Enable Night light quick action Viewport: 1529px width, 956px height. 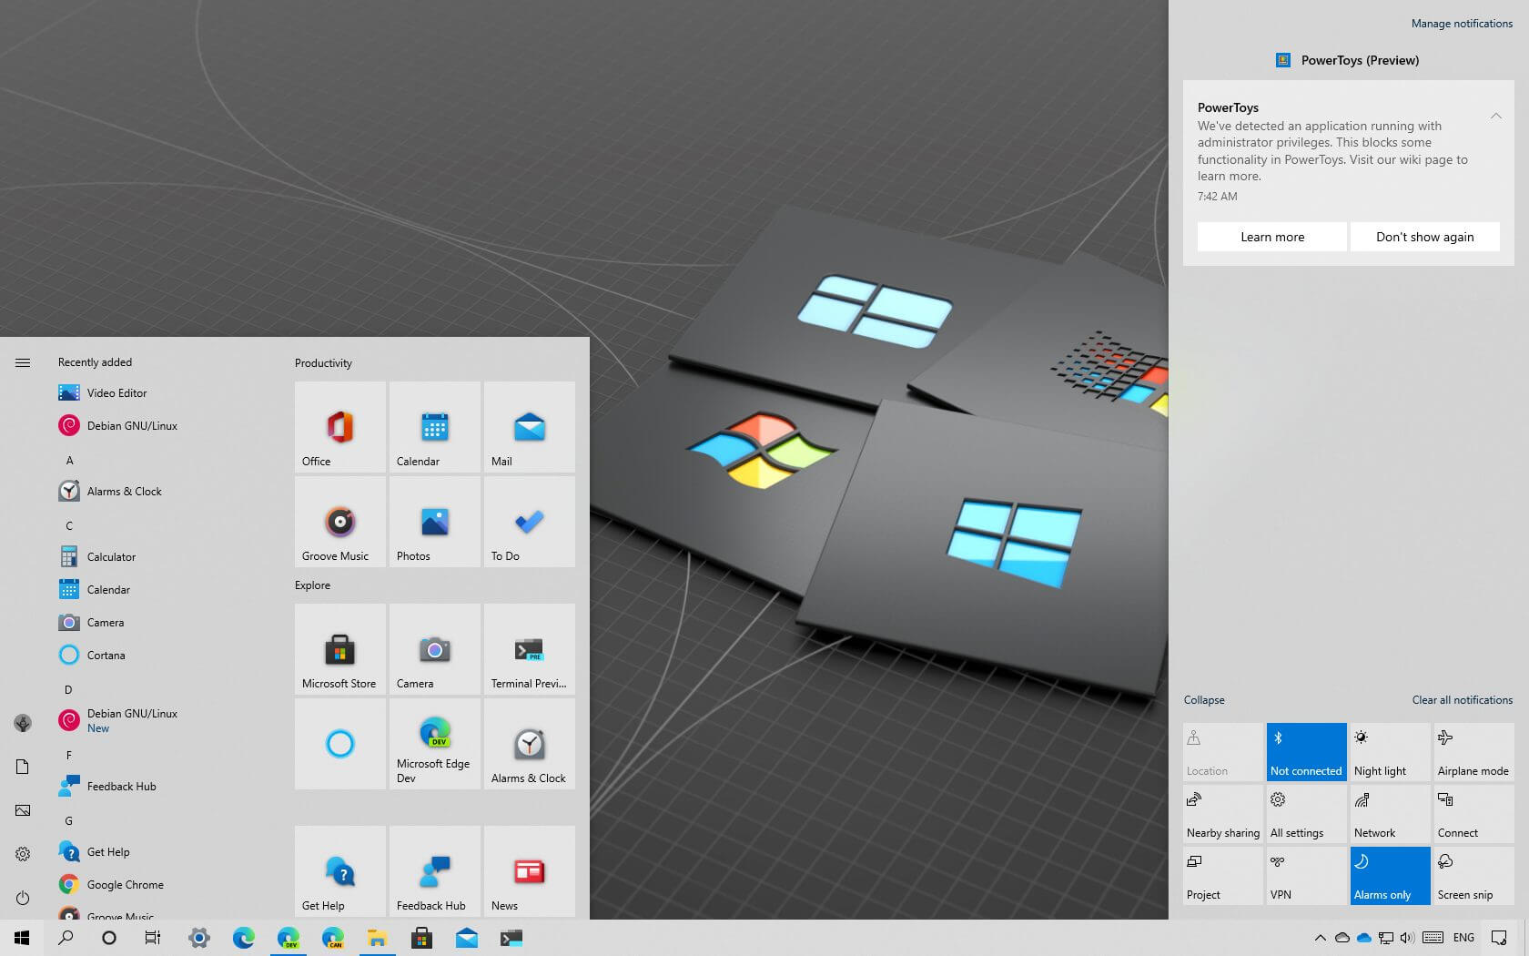click(x=1389, y=751)
